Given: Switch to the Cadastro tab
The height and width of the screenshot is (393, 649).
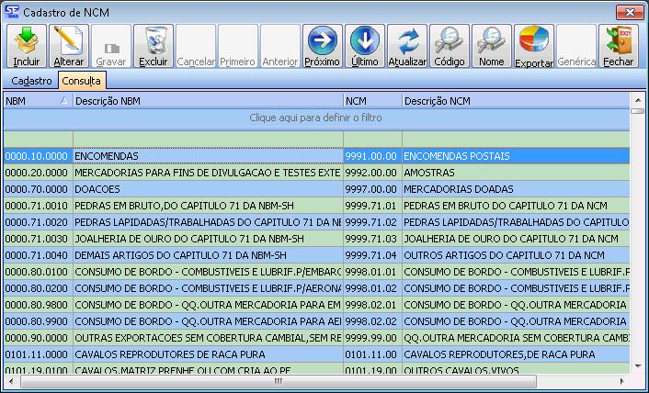Looking at the screenshot, I should [x=31, y=82].
